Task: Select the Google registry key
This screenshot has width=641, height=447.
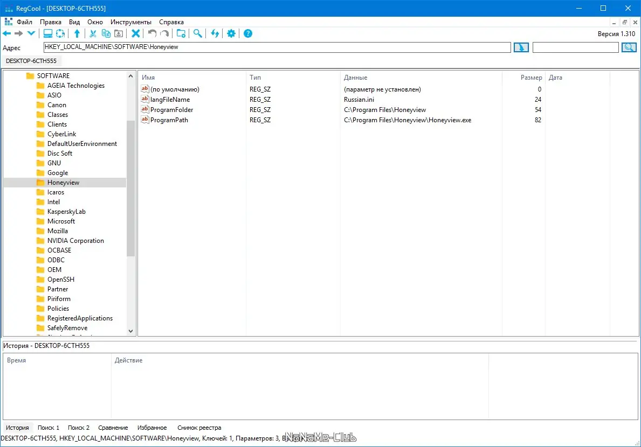Action: [x=58, y=173]
